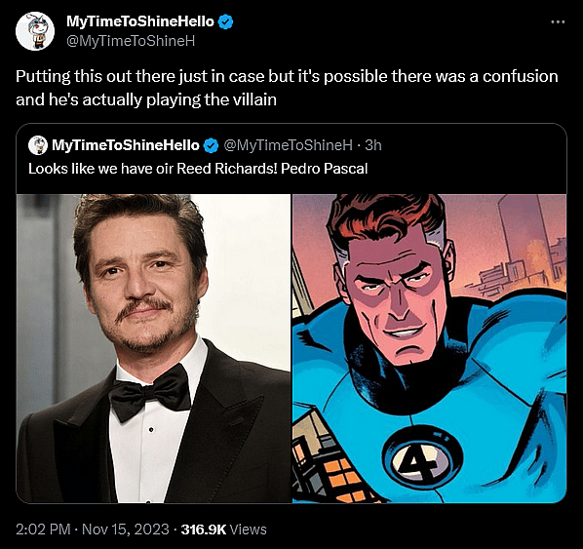
Task: Click the quoted tweet card header area
Action: pyautogui.click(x=291, y=158)
